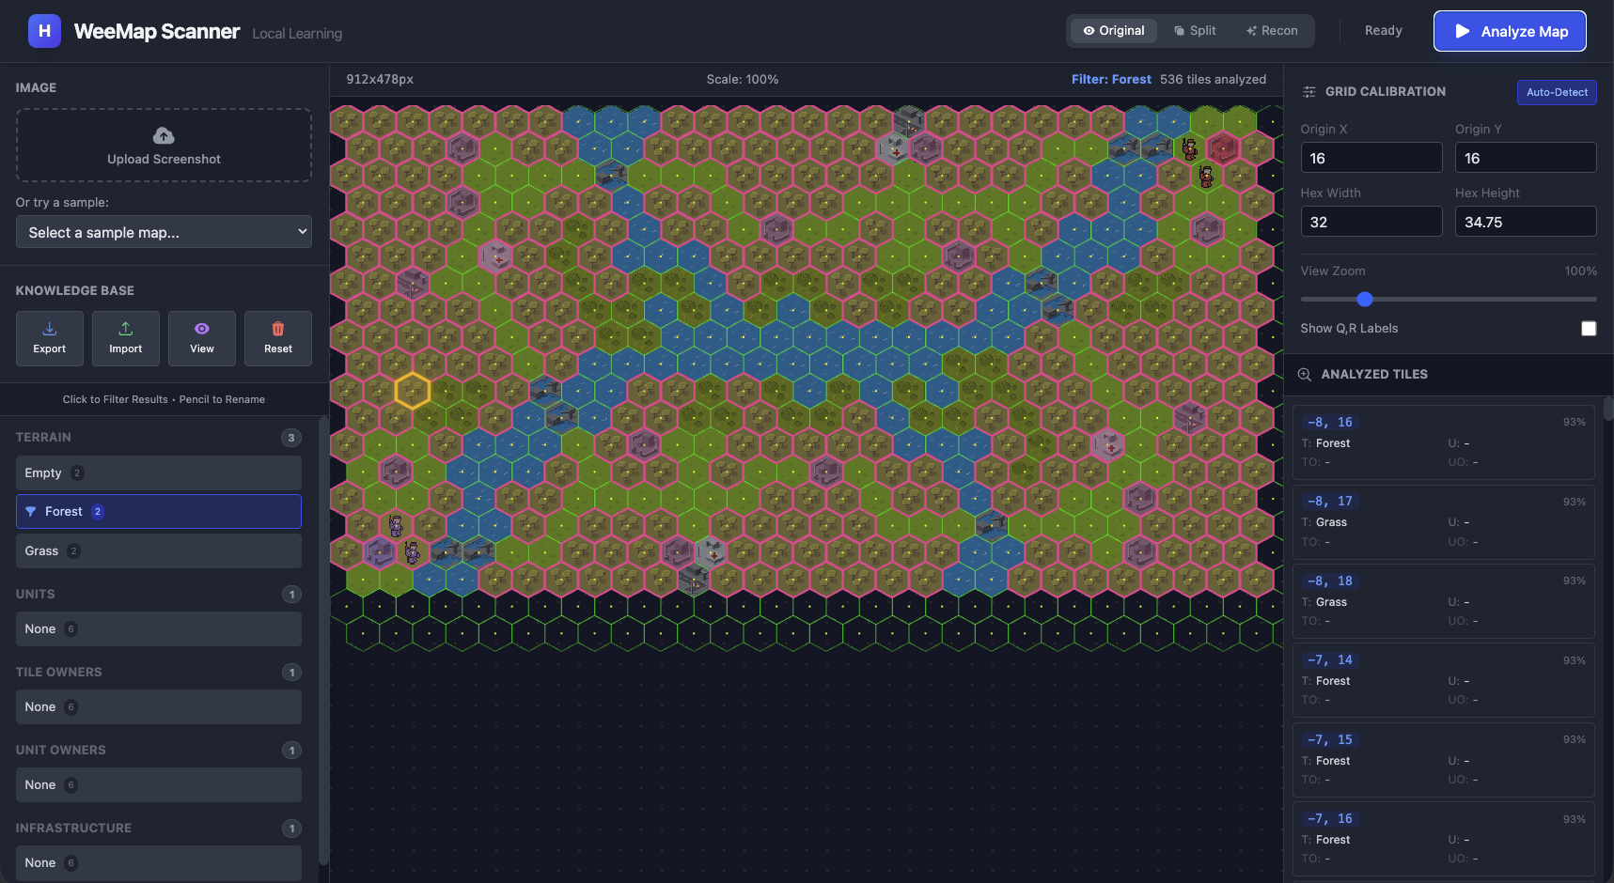The image size is (1614, 883).
Task: Switch to the Split view tab
Action: click(x=1195, y=31)
